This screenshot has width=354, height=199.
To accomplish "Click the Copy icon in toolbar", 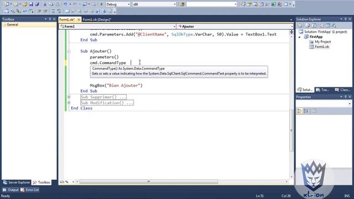I will (x=51, y=4).
